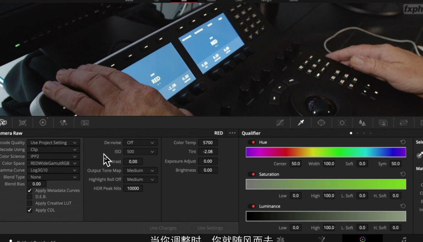
Task: Switch to the Edit page icon
Action: pyautogui.click(x=281, y=239)
